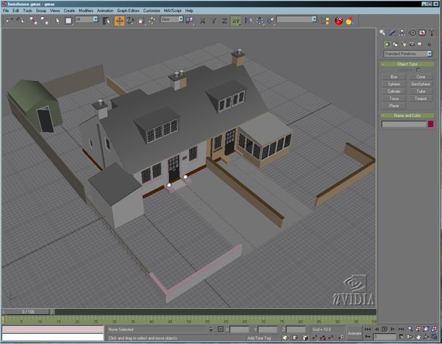442x344 pixels.
Task: Select the Lights category icon
Action: (x=403, y=44)
